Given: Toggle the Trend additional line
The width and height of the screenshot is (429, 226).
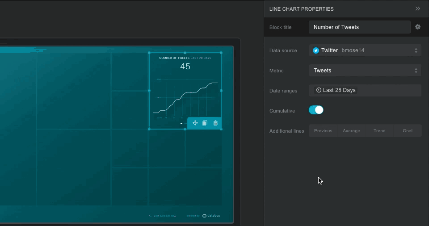Looking at the screenshot, I should point(379,131).
